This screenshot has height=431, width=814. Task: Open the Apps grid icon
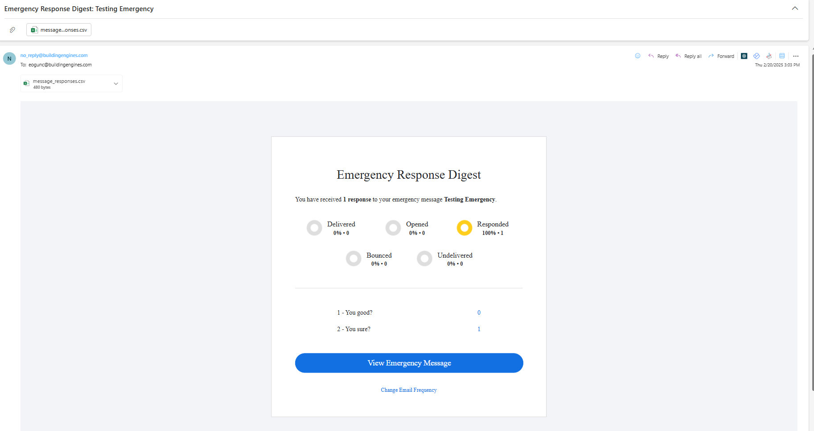(x=782, y=56)
